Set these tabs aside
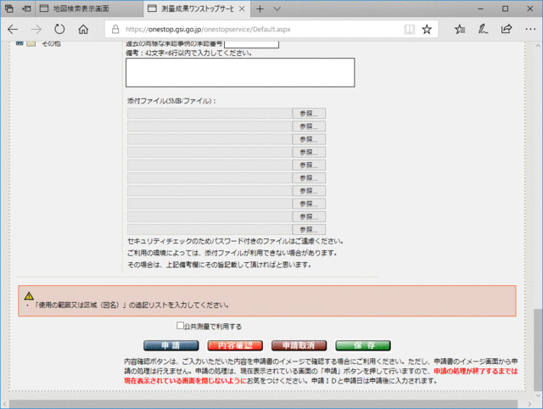 (26, 8)
